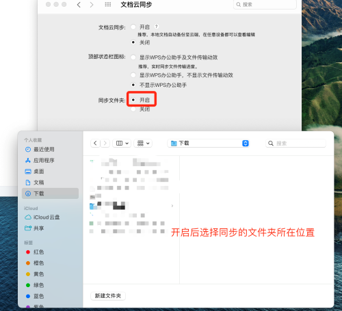Viewport: 342px width, 311px height.
Task: Open the item grouping dropdown
Action: pyautogui.click(x=143, y=144)
